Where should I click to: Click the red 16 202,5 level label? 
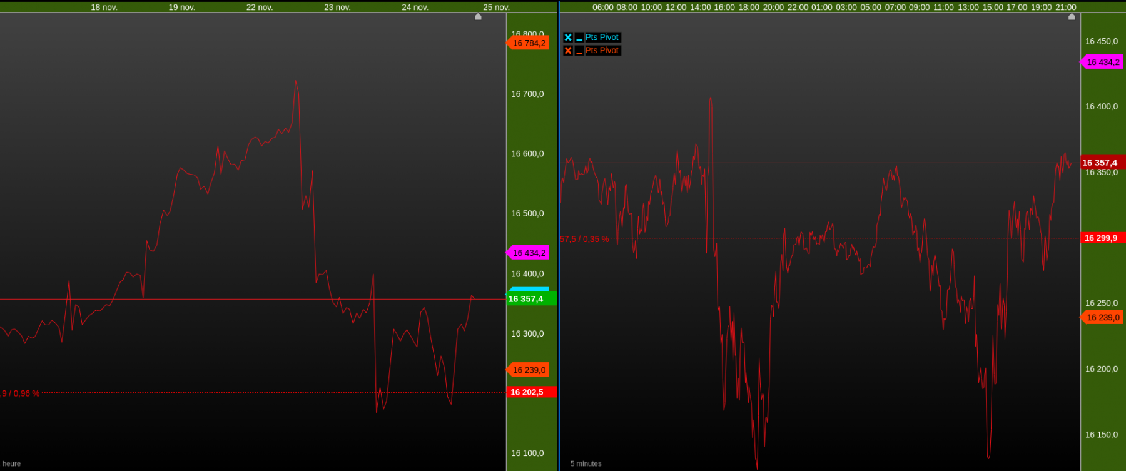531,392
